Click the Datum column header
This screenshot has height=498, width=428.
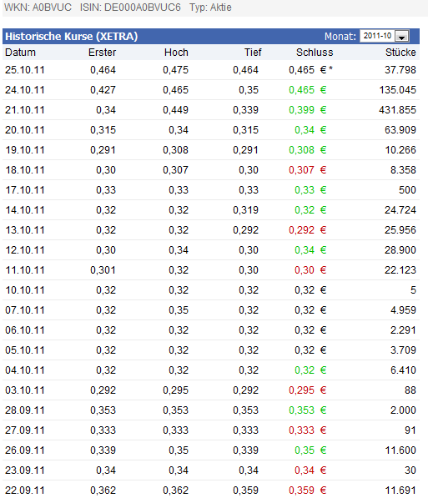click(x=20, y=53)
